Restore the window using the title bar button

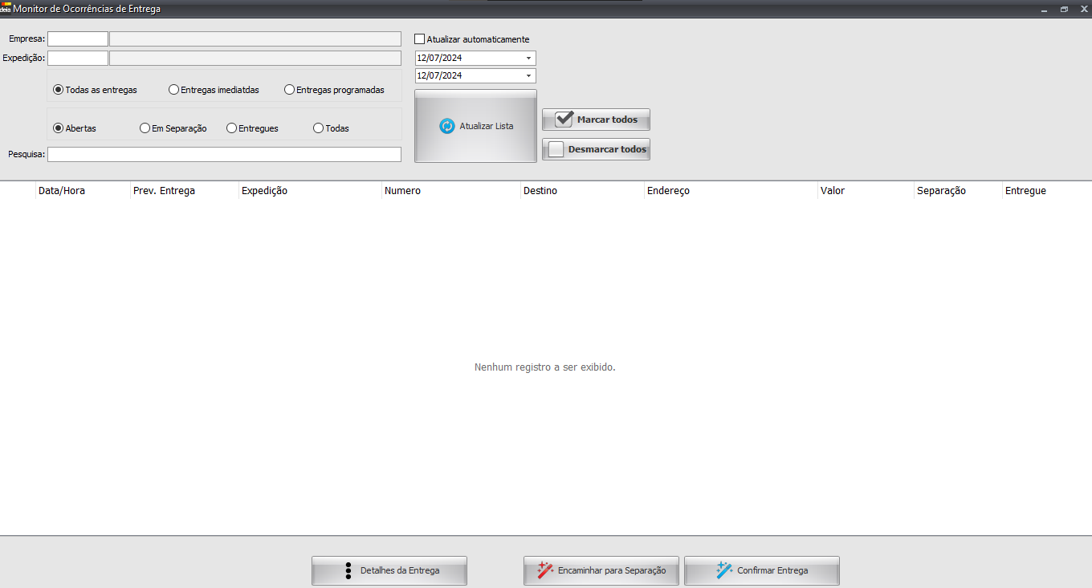pos(1064,10)
